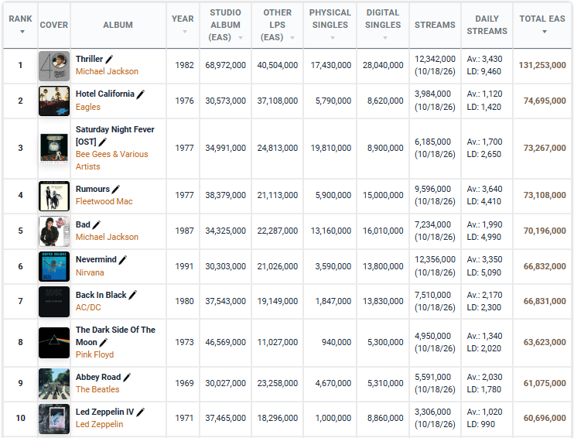Click the Daily Streams column header
This screenshot has height=438, width=574.
click(487, 25)
